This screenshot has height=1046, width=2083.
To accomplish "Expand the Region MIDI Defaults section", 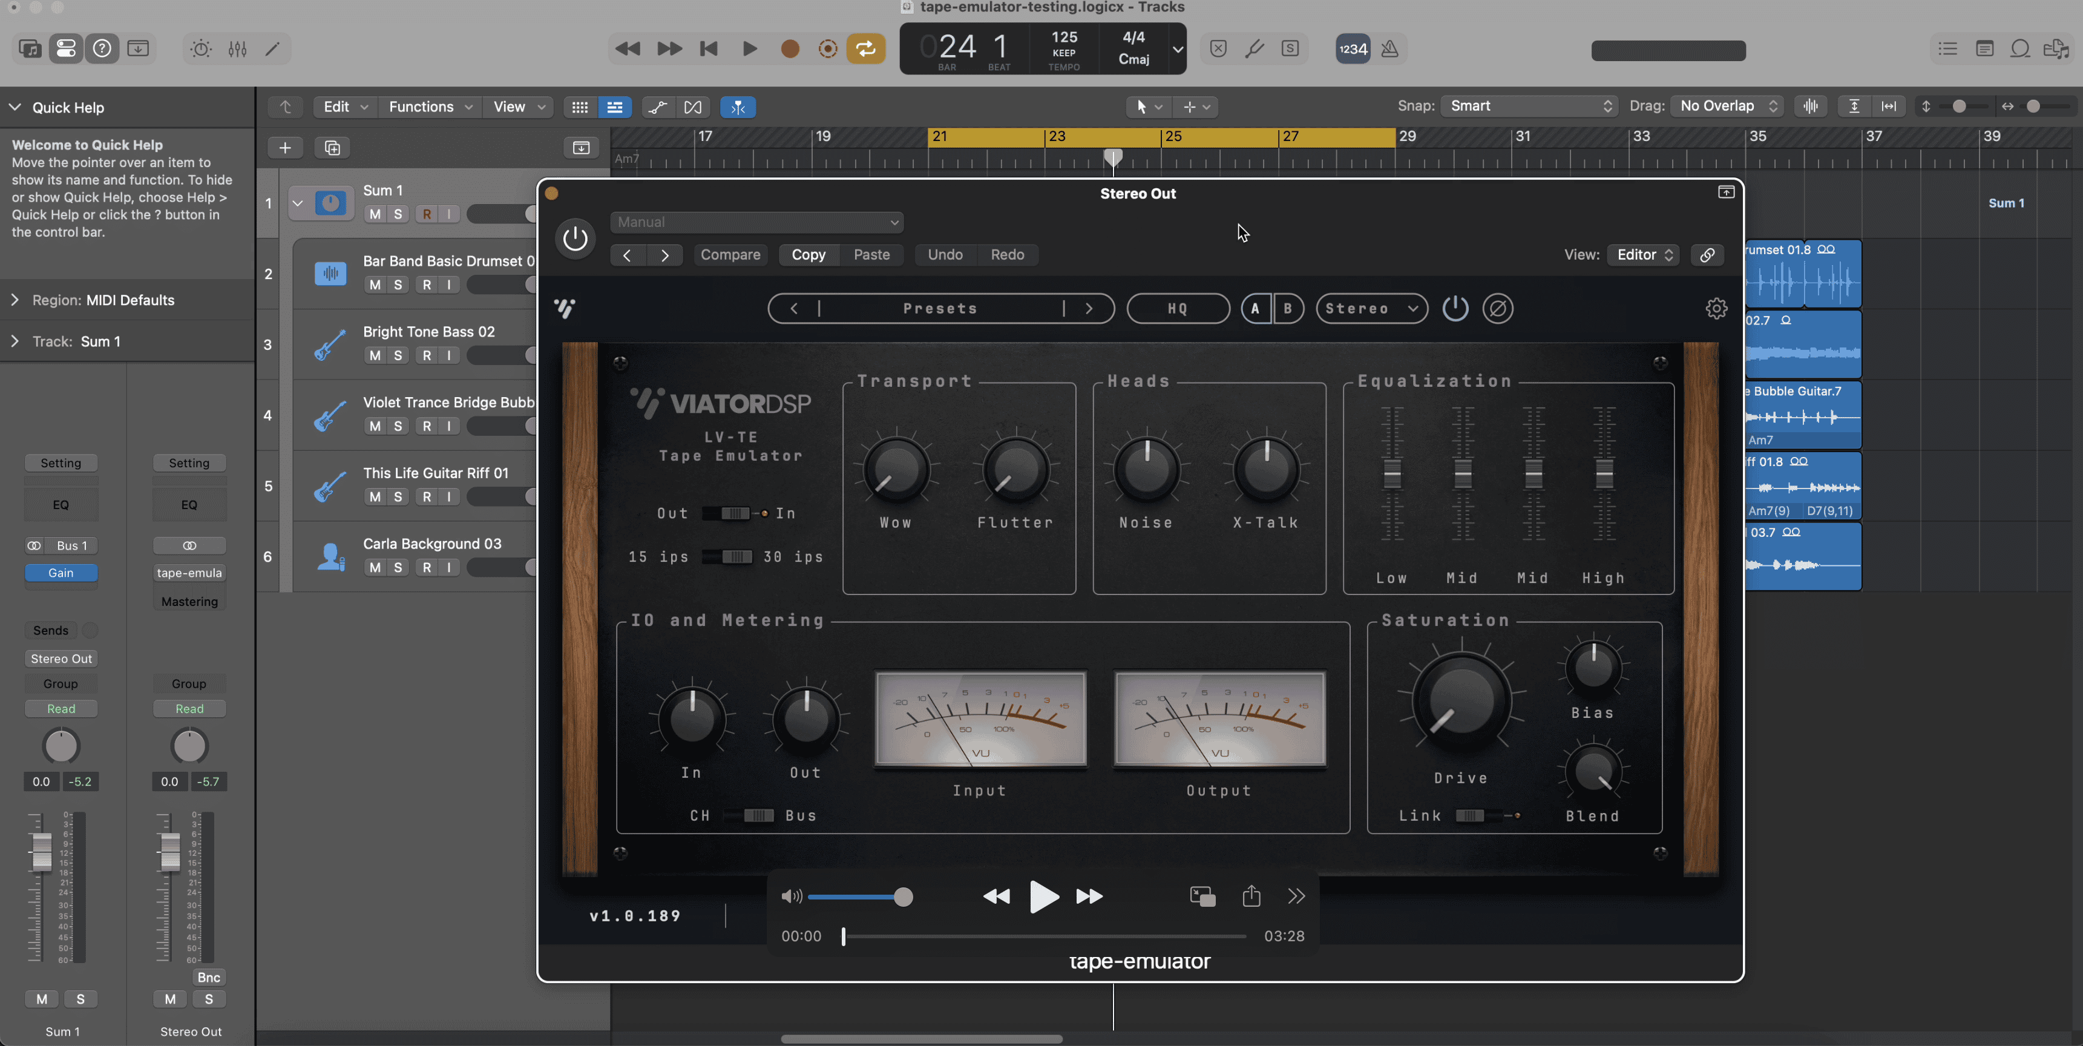I will (x=15, y=300).
